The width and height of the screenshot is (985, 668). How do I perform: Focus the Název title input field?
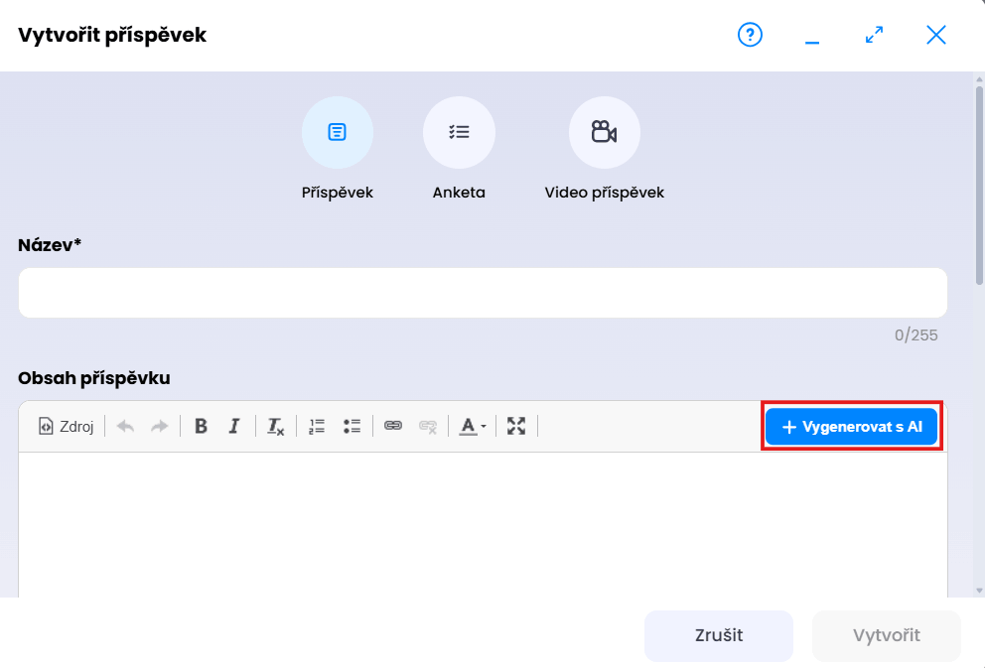(x=483, y=293)
